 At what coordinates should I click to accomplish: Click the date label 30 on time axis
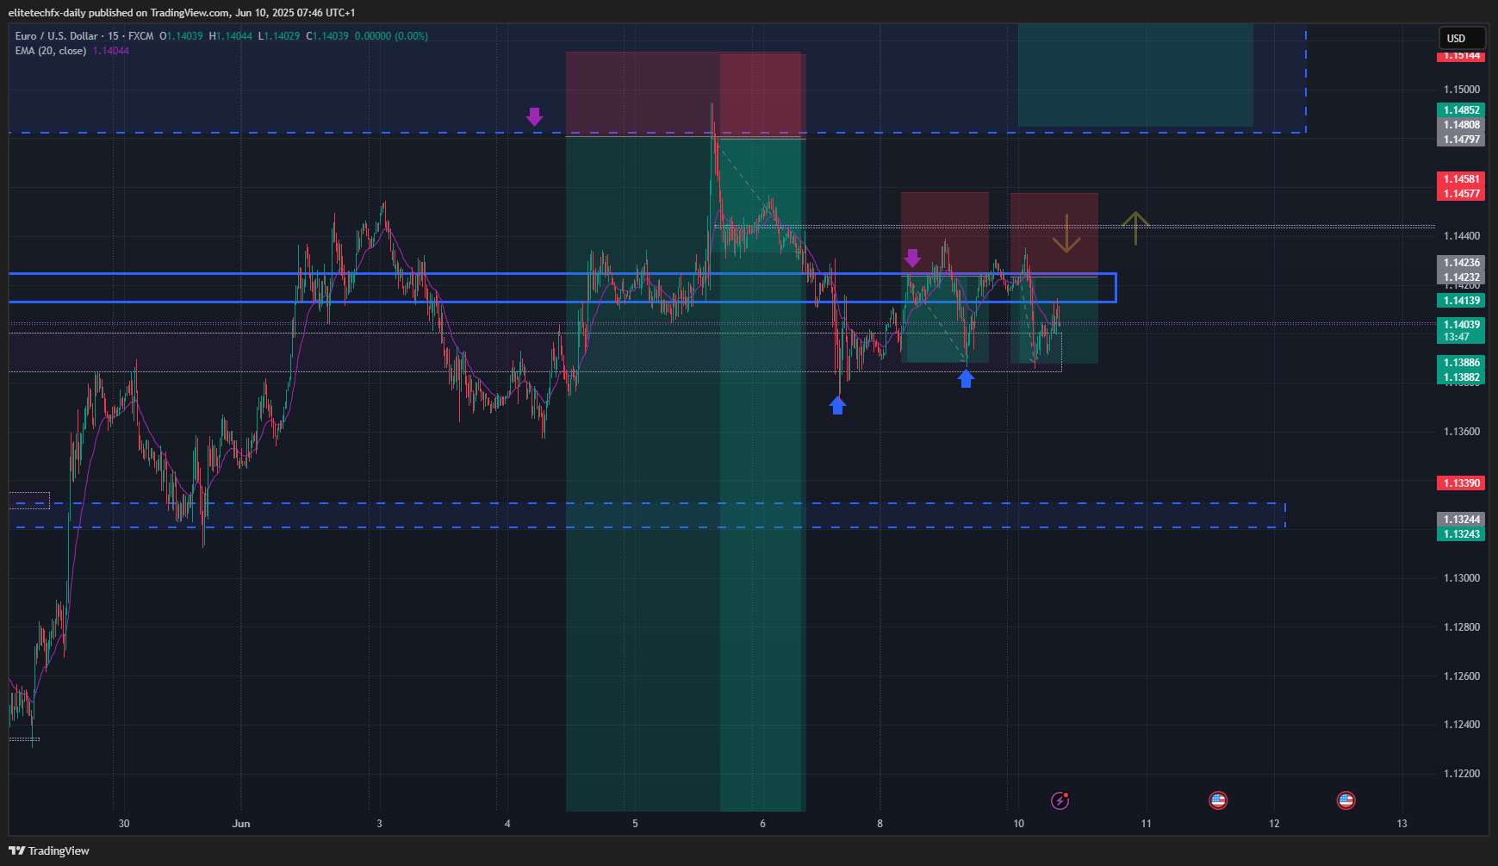[x=124, y=824]
